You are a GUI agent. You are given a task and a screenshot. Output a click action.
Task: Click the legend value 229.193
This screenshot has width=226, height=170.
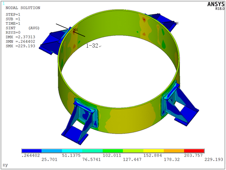[x=214, y=159]
